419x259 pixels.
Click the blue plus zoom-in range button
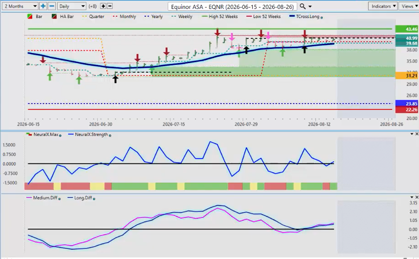point(43,6)
